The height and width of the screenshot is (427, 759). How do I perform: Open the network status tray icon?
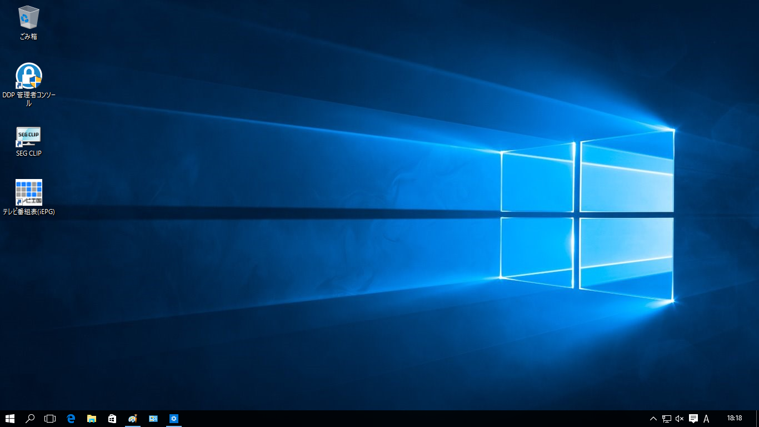pos(667,419)
